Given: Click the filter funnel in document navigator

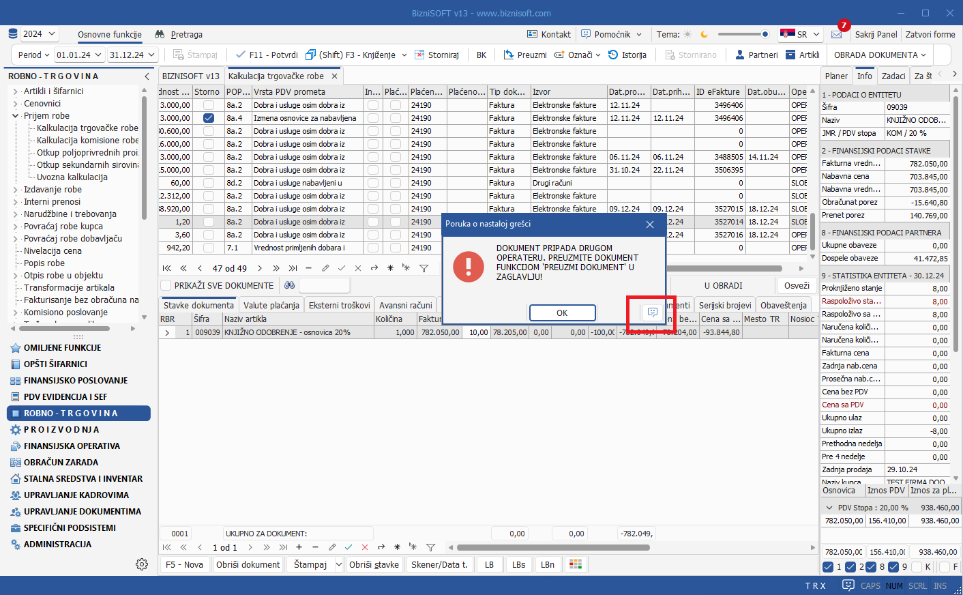Looking at the screenshot, I should point(424,268).
